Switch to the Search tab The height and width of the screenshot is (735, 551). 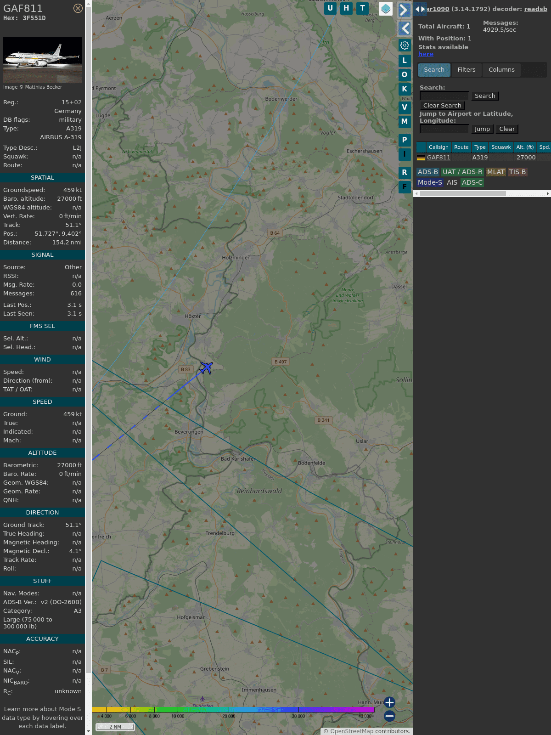tap(434, 70)
